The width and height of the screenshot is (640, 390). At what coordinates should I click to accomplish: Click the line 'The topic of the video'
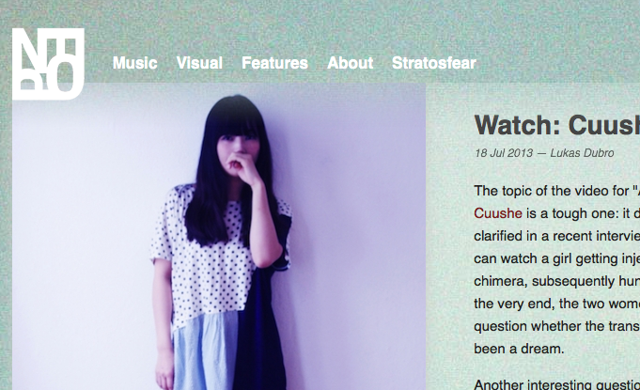point(557,191)
